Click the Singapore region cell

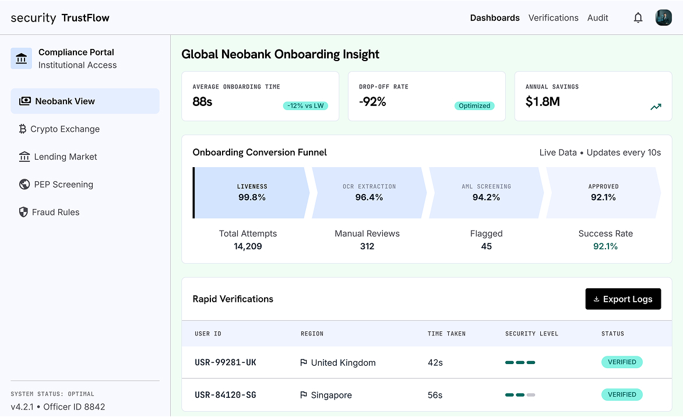(326, 395)
